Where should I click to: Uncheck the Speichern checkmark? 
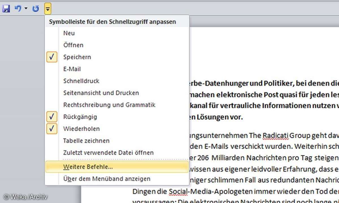tap(51, 57)
